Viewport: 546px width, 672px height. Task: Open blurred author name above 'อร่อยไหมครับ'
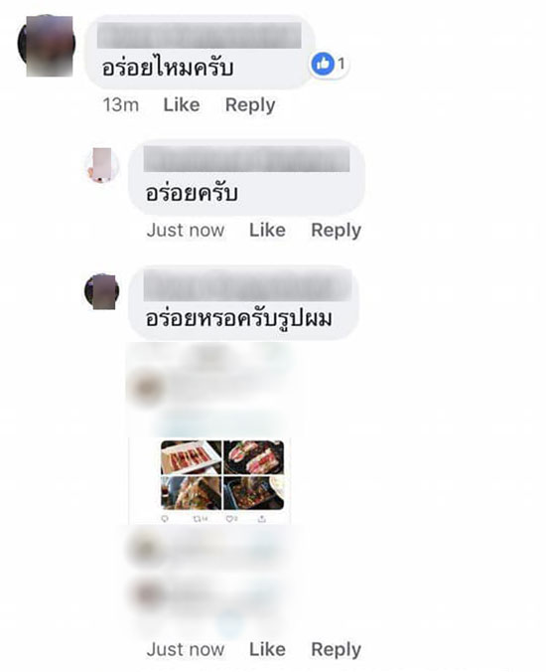pos(199,35)
